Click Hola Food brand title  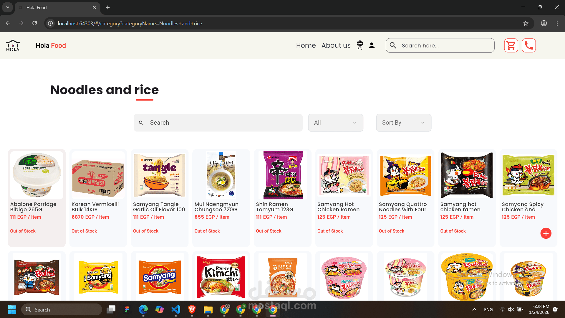(51, 45)
